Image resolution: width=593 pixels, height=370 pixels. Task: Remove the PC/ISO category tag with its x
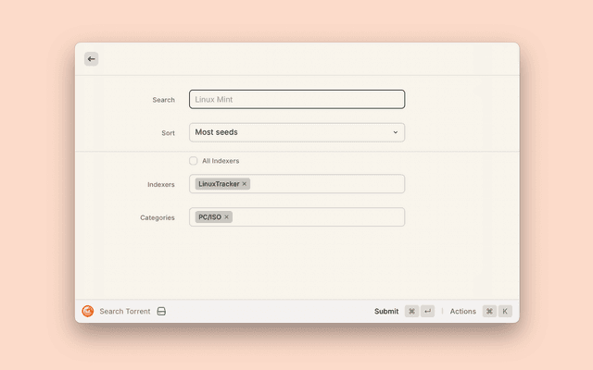click(x=227, y=217)
